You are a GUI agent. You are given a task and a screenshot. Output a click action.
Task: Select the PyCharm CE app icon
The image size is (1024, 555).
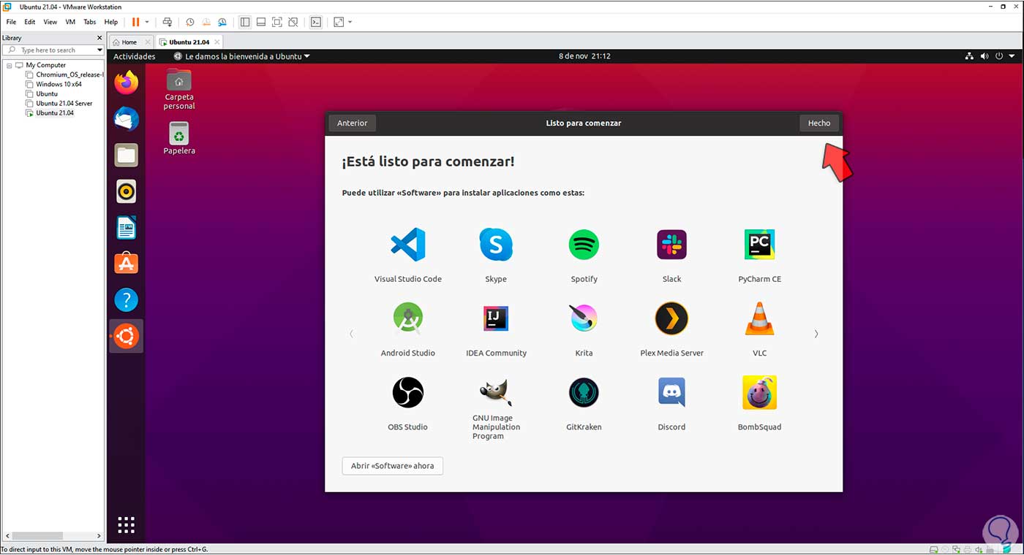759,245
